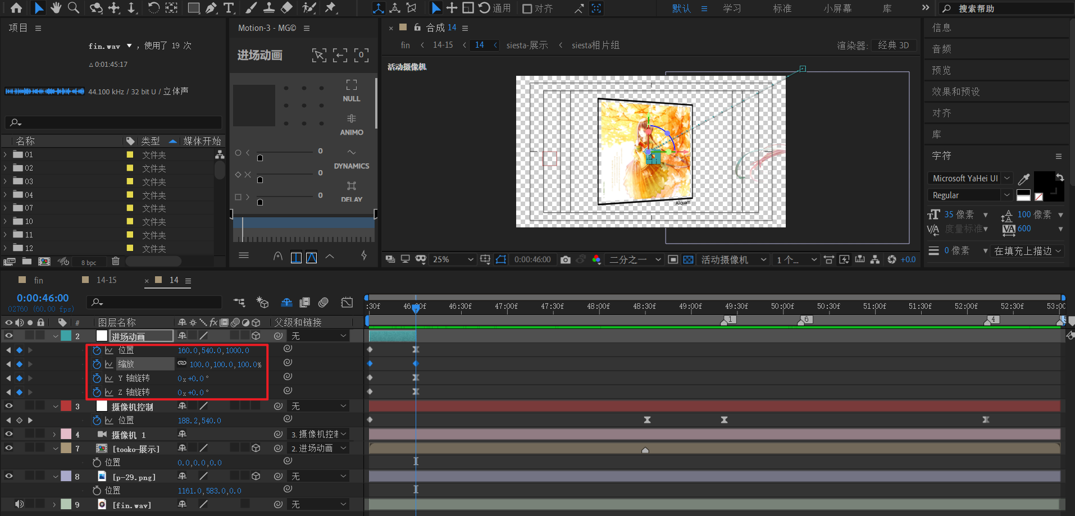Select the Pen tool
This screenshot has height=516, width=1075.
[x=211, y=8]
